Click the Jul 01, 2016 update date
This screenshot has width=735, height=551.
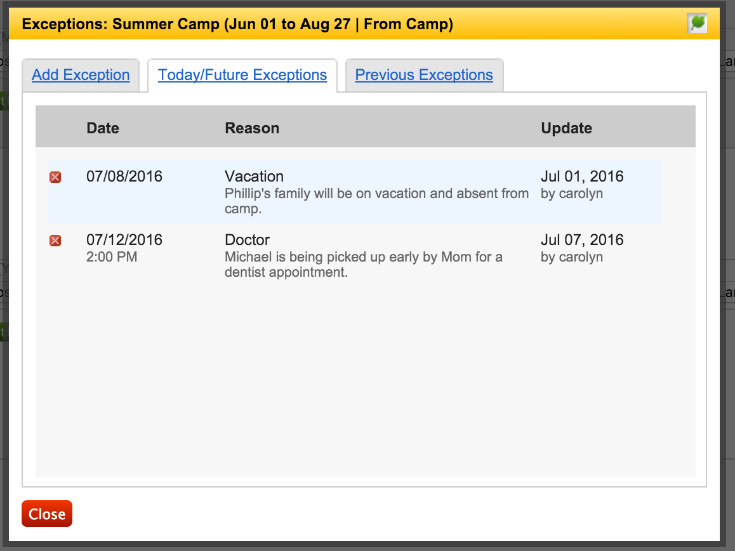pyautogui.click(x=582, y=176)
